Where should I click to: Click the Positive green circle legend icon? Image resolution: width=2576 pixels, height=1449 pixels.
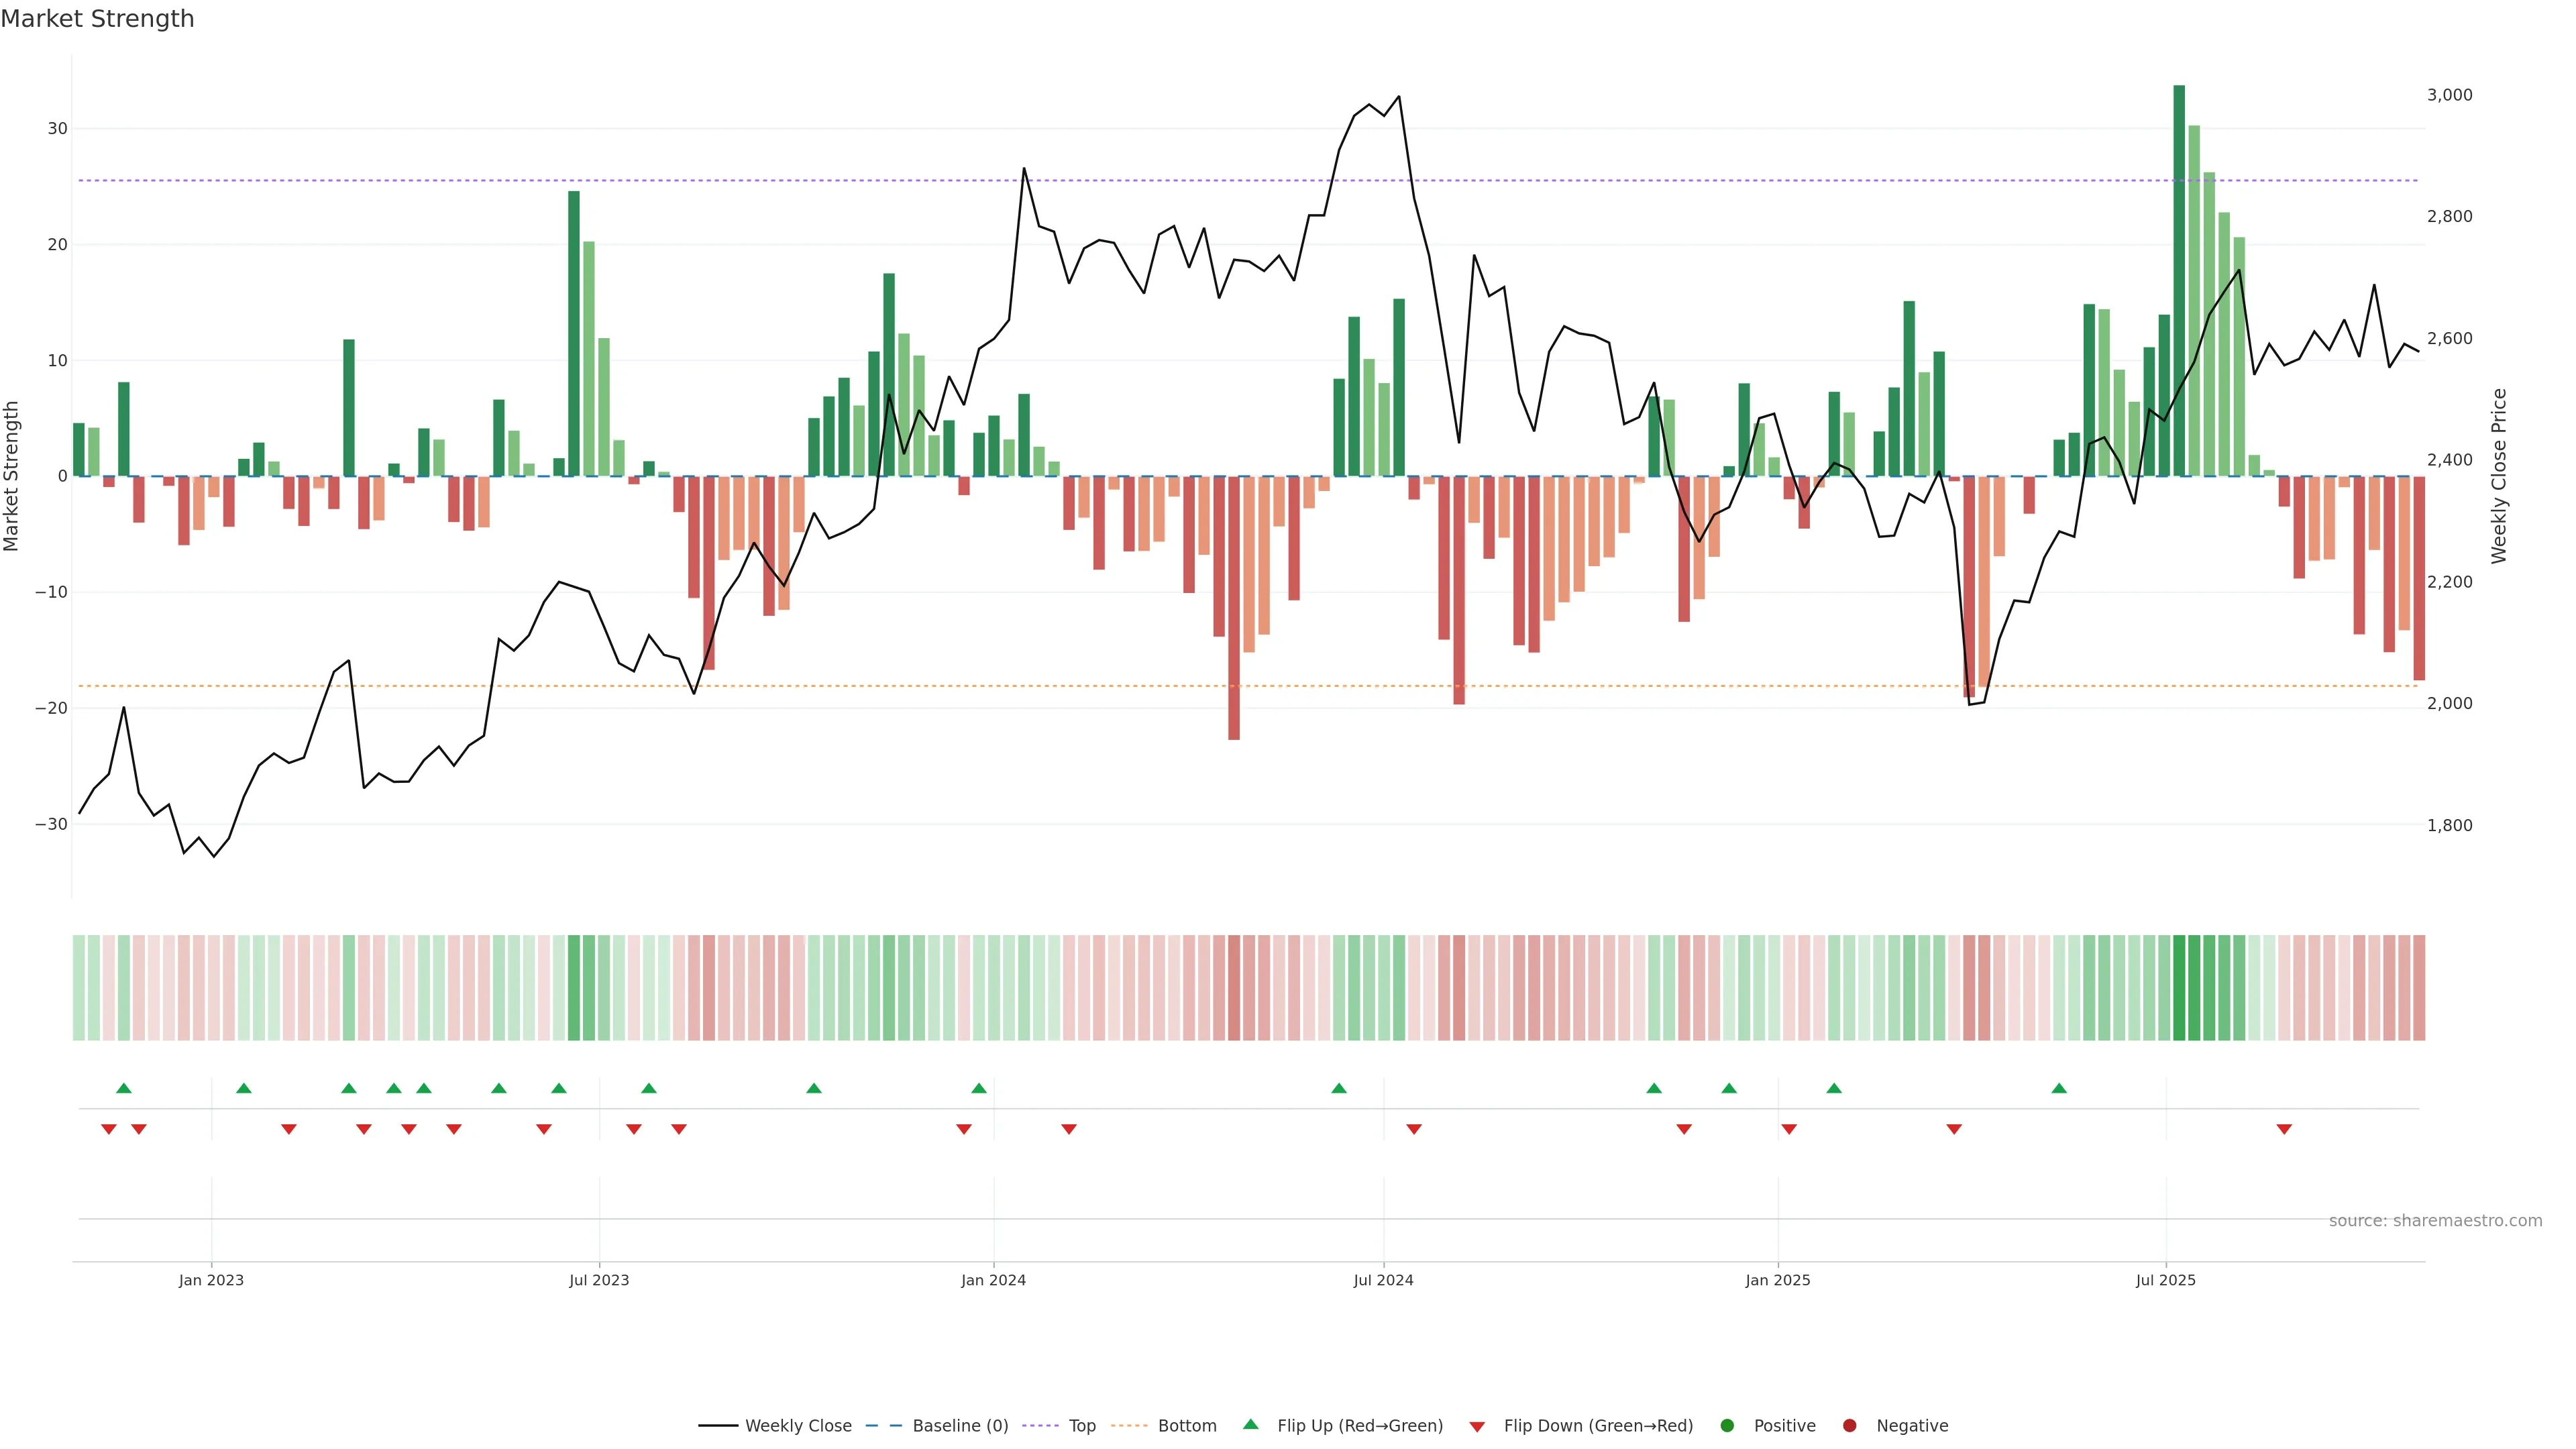click(1727, 1426)
